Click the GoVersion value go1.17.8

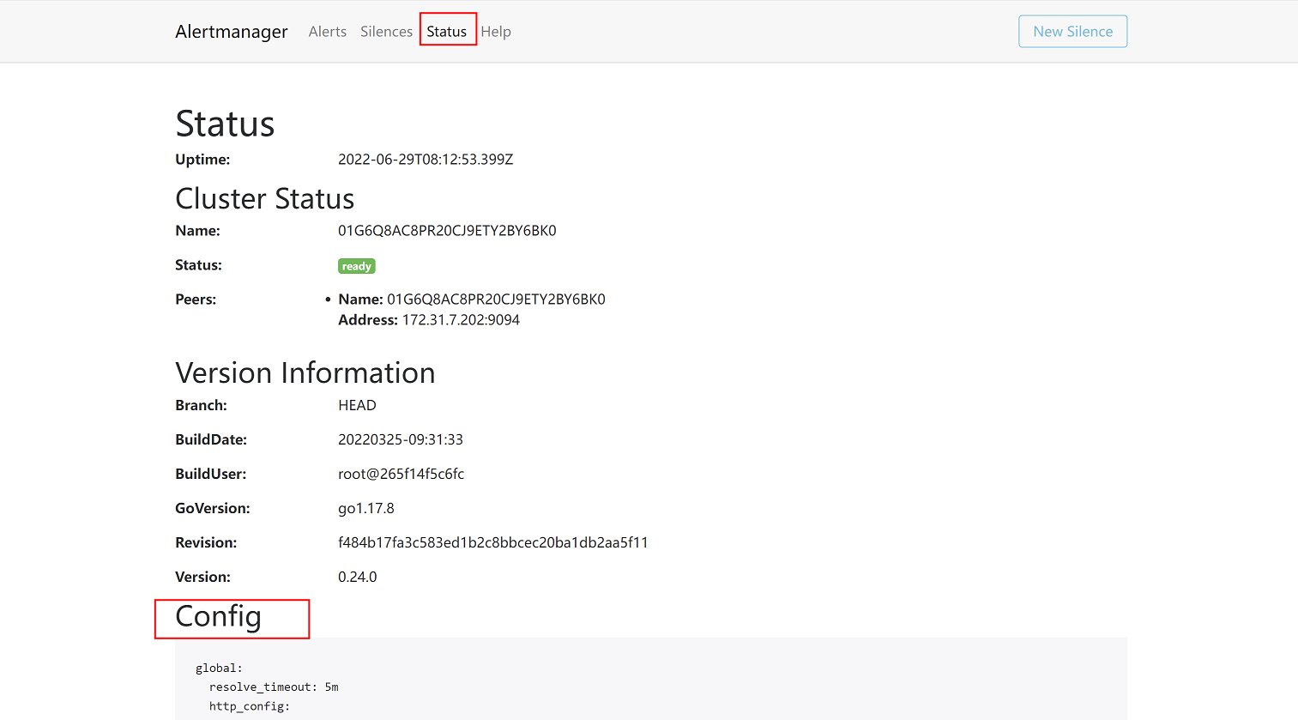point(365,508)
